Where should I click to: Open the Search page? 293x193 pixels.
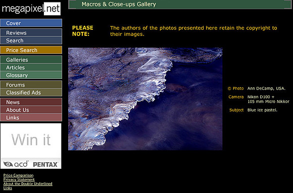click(31, 40)
